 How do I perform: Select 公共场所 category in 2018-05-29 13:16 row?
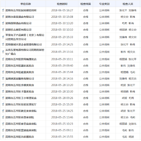click(x=104, y=52)
